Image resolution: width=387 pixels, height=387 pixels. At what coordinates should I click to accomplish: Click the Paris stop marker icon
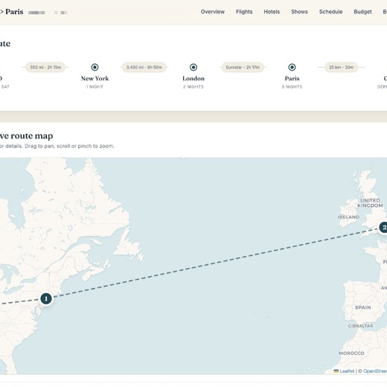[x=292, y=67]
